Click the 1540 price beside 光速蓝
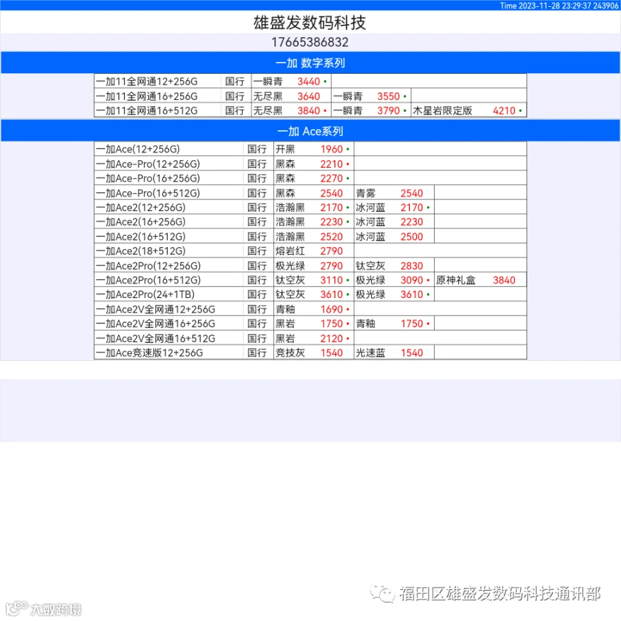The width and height of the screenshot is (621, 621). (x=411, y=353)
